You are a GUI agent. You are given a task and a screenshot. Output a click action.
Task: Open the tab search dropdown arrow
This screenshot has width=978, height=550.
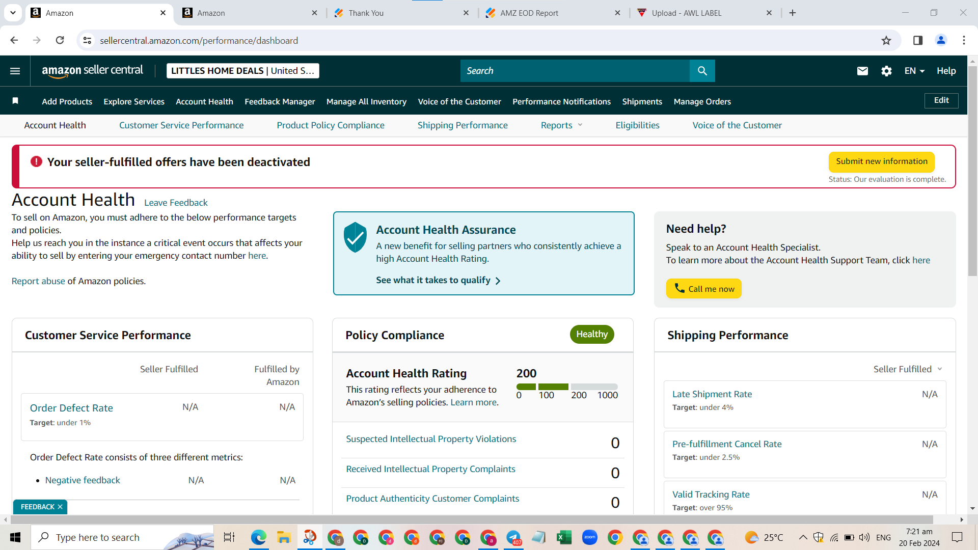pyautogui.click(x=13, y=13)
